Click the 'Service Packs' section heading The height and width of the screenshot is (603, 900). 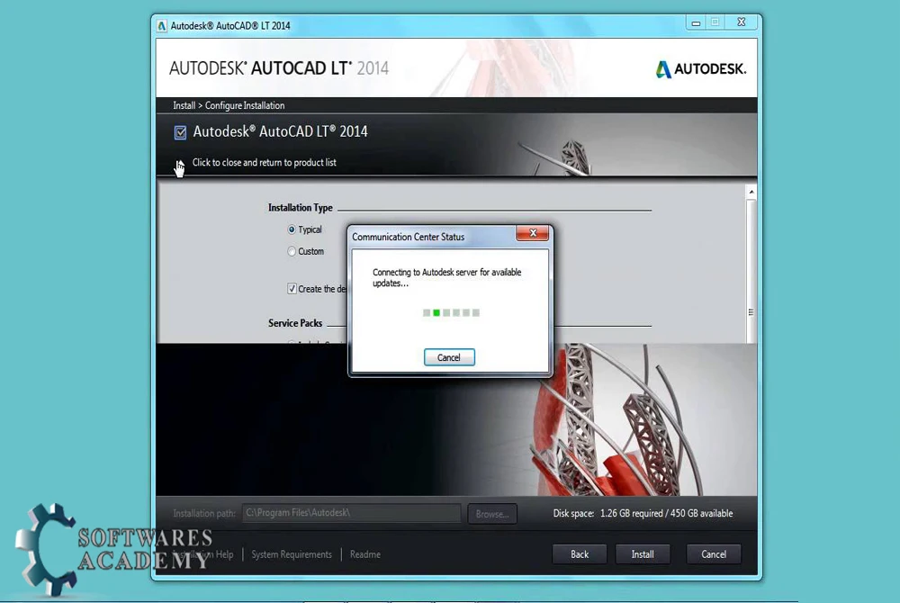(295, 323)
